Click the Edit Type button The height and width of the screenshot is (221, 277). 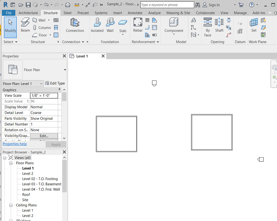[x=55, y=83]
